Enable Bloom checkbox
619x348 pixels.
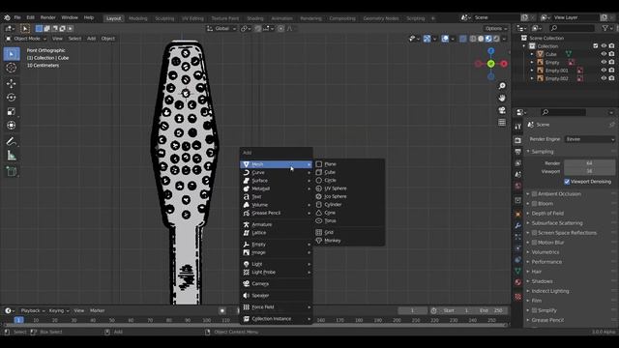534,204
